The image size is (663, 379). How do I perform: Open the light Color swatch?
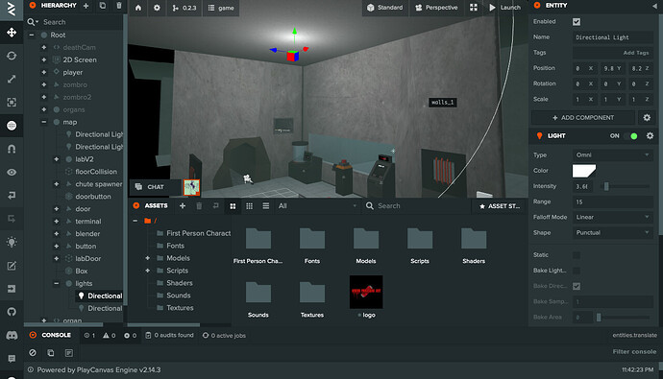pyautogui.click(x=584, y=171)
